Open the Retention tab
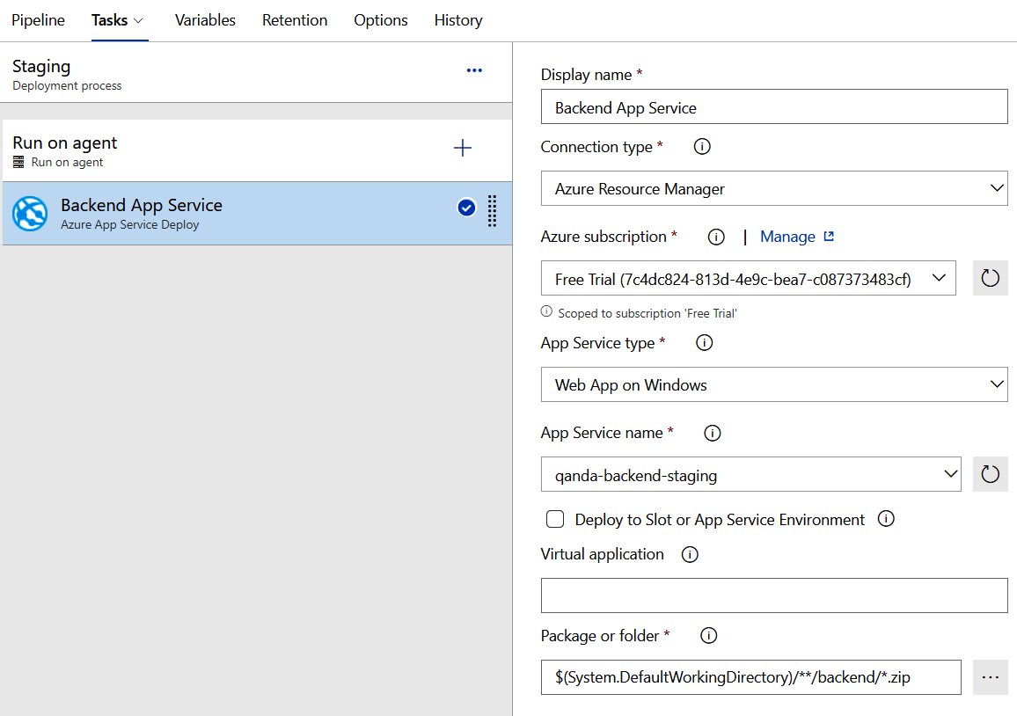 [295, 20]
